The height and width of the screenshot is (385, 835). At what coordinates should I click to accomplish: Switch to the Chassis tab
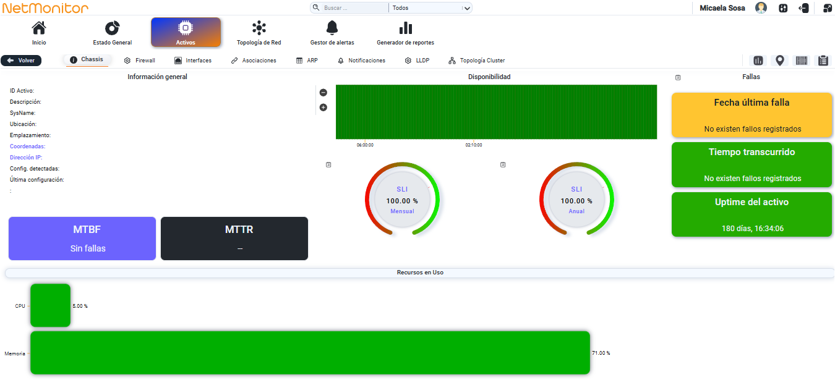tap(87, 60)
